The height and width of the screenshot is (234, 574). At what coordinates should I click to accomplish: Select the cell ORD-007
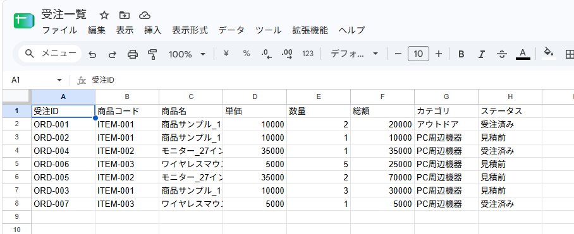click(63, 204)
